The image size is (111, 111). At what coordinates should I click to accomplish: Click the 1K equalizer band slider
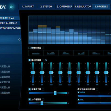click(x=79, y=72)
